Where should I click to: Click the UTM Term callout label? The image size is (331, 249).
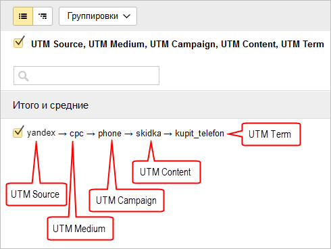271,134
